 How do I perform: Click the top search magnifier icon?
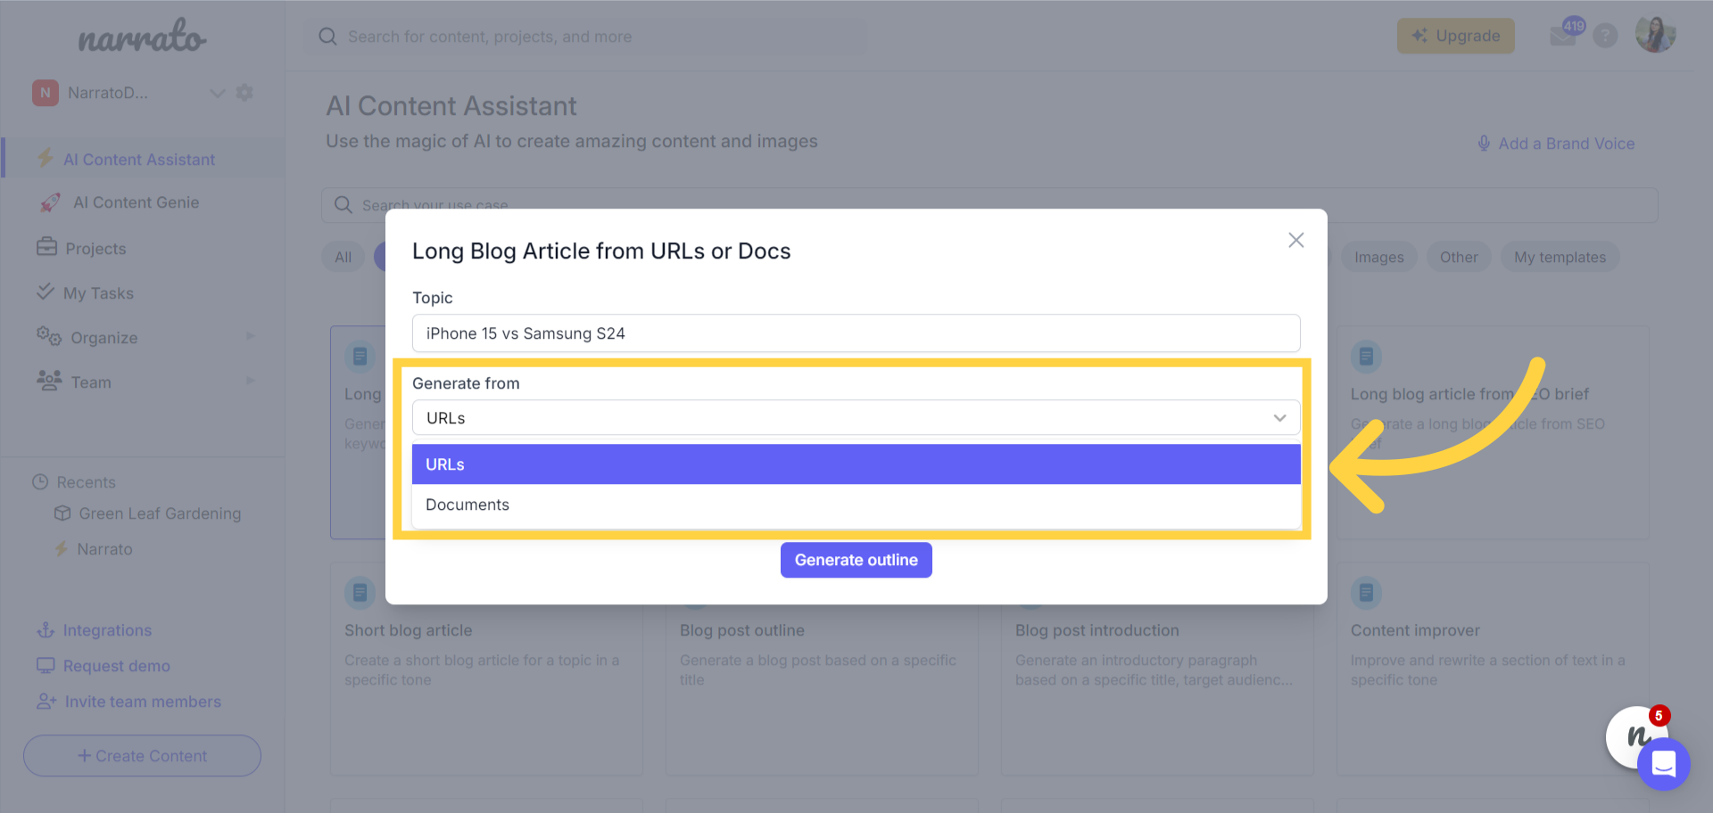coord(327,37)
